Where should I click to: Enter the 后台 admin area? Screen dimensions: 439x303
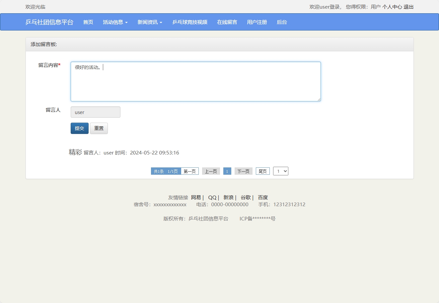[281, 22]
